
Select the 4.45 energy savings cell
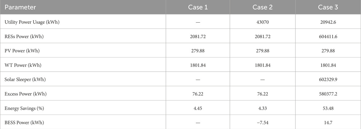(x=198, y=108)
